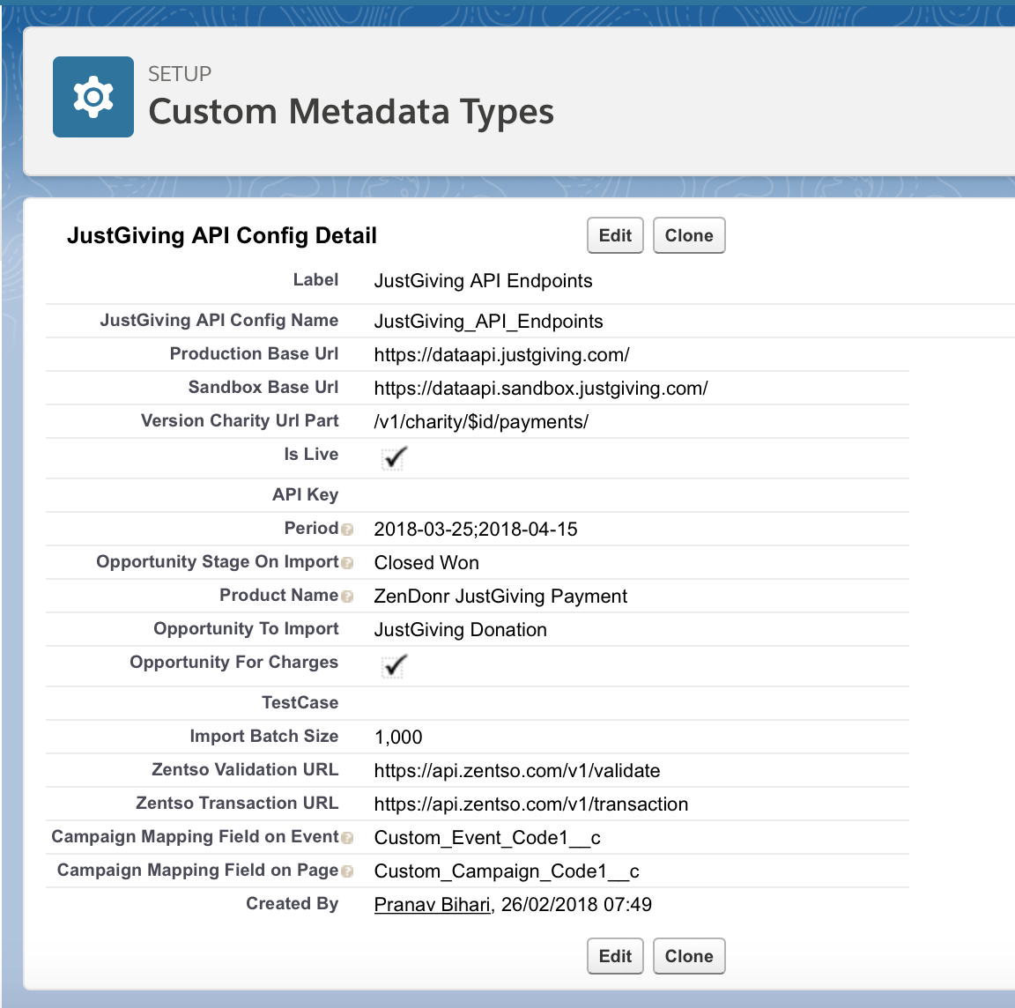The height and width of the screenshot is (1008, 1015).
Task: Click the Custom_Campaign_Code1__c value
Action: 507,871
